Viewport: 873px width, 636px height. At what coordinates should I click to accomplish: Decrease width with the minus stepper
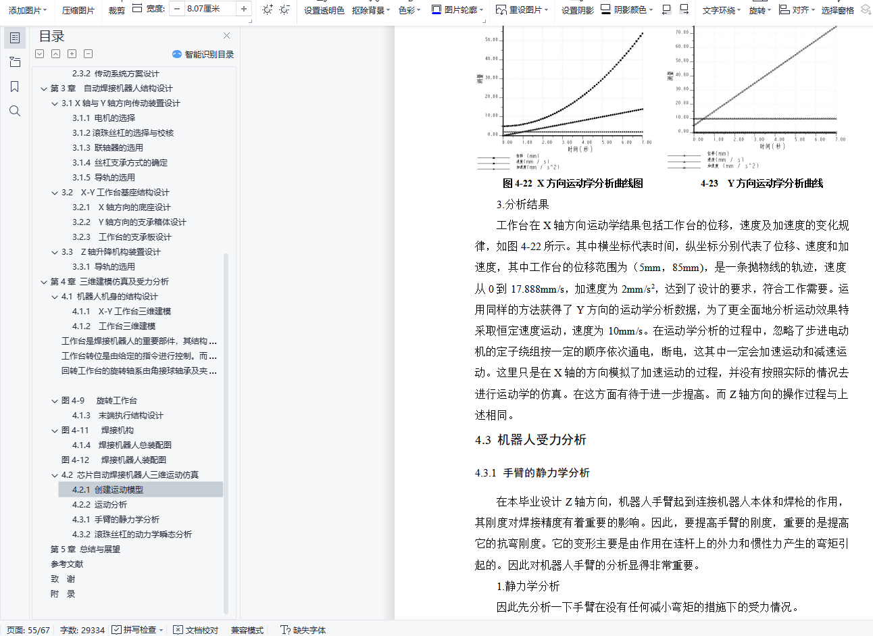[177, 9]
